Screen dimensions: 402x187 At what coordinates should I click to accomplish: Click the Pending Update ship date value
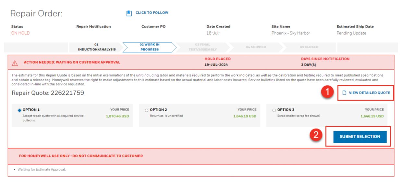click(351, 33)
